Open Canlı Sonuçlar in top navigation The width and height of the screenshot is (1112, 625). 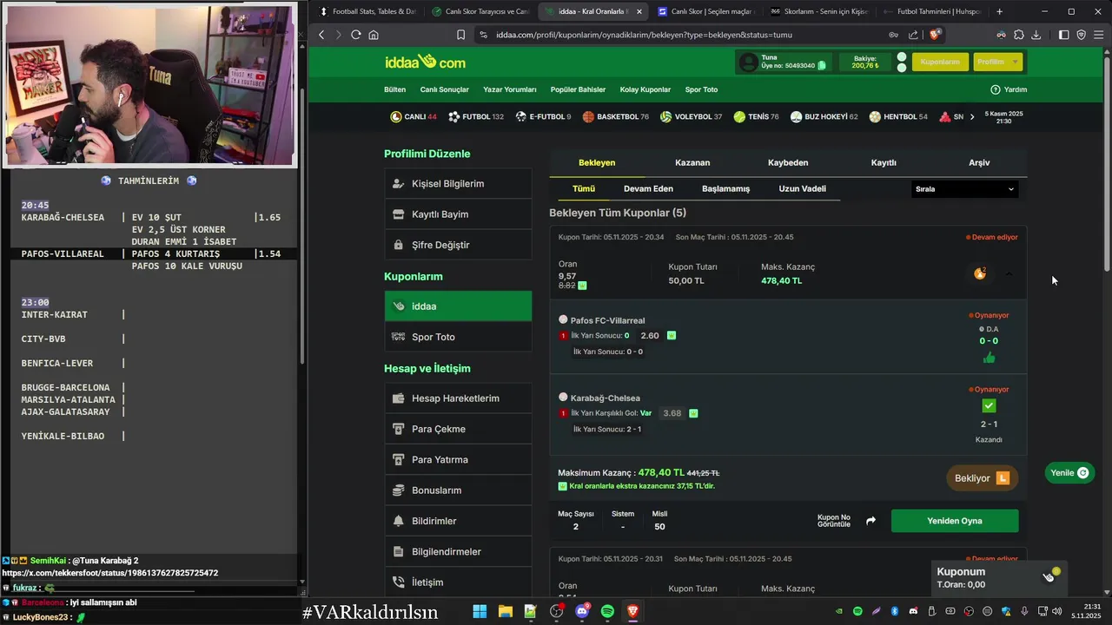pyautogui.click(x=445, y=89)
